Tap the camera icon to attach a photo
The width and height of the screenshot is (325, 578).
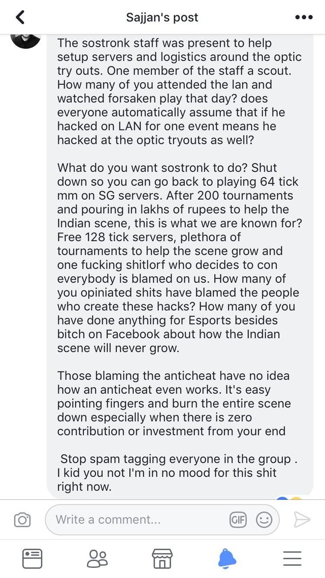point(22,520)
